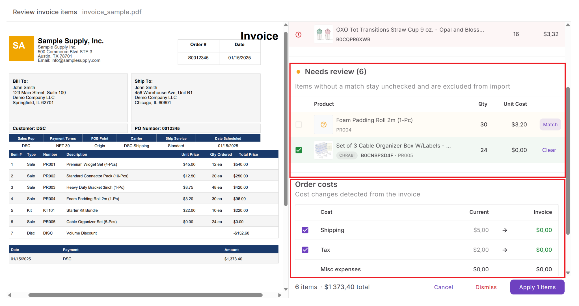Click the Order costs heading
The image size is (579, 306).
[x=316, y=184]
